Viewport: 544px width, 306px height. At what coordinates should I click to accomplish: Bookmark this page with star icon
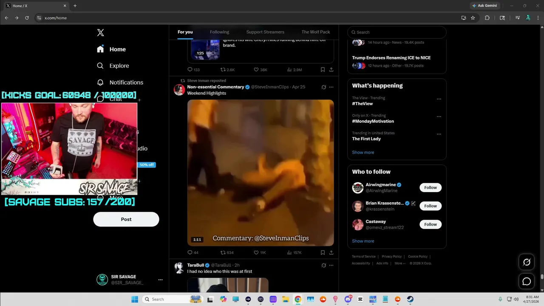pos(473,18)
